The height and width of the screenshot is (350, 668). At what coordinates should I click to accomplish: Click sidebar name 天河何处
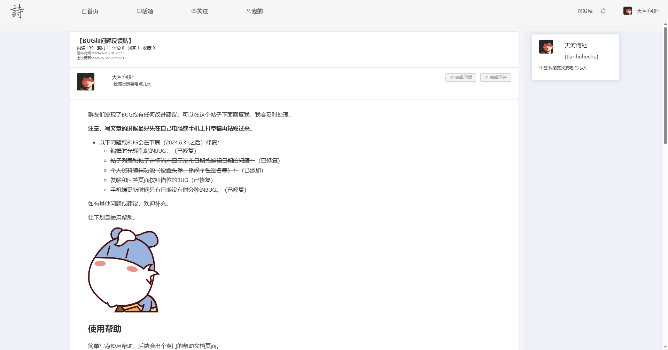pos(576,46)
